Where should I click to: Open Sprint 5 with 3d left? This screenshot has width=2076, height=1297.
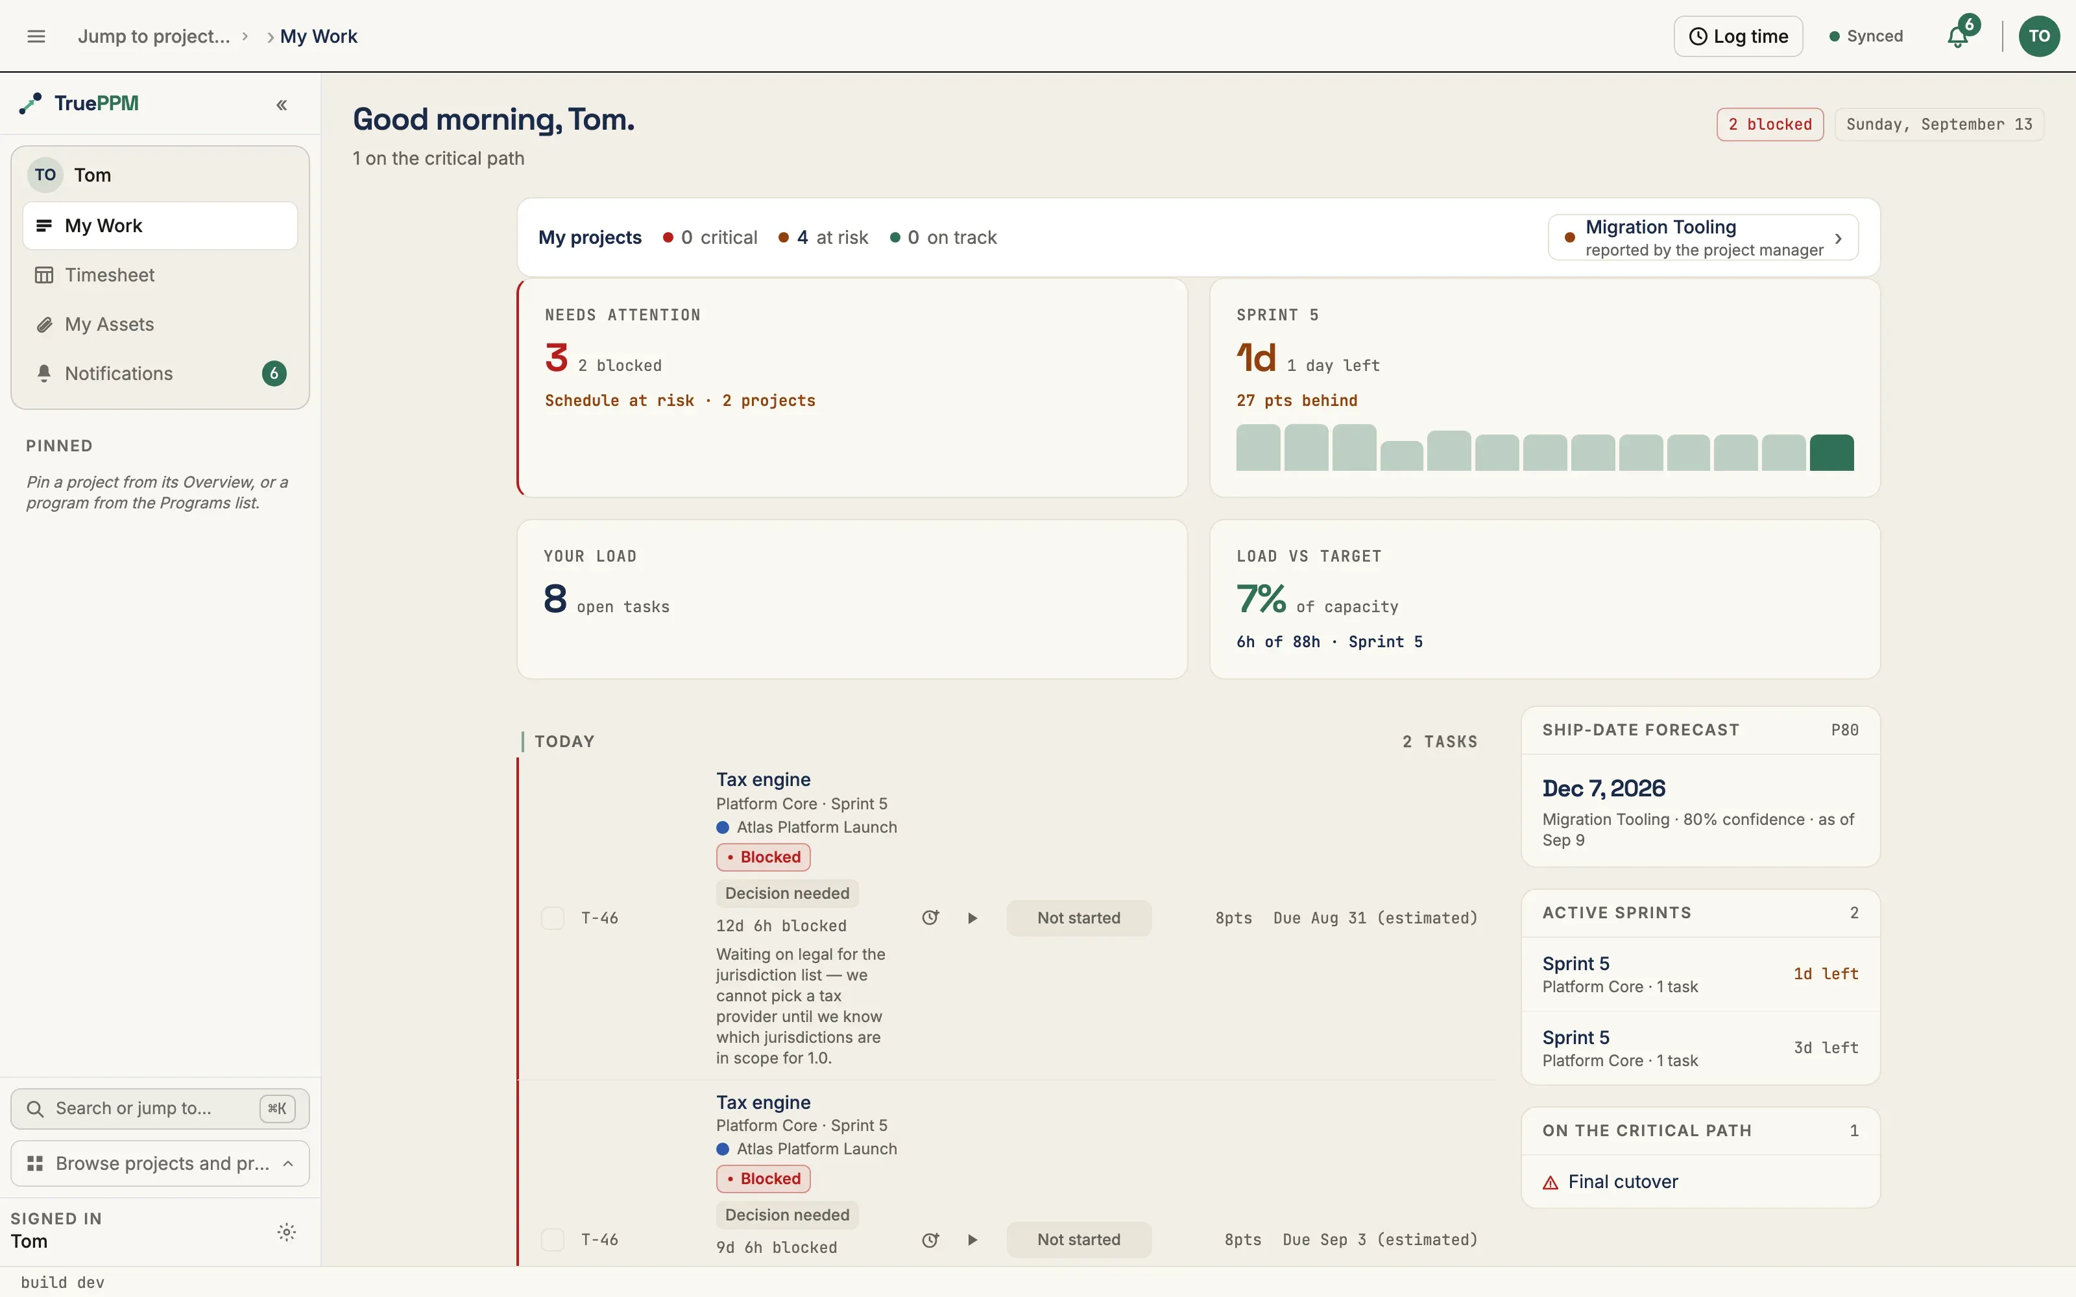click(1700, 1048)
